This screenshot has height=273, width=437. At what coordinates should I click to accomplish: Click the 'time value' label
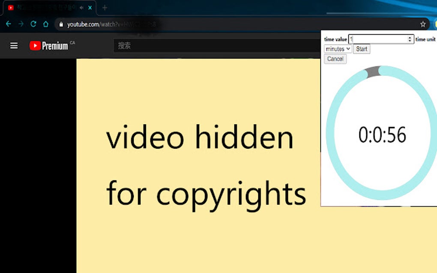pyautogui.click(x=335, y=39)
